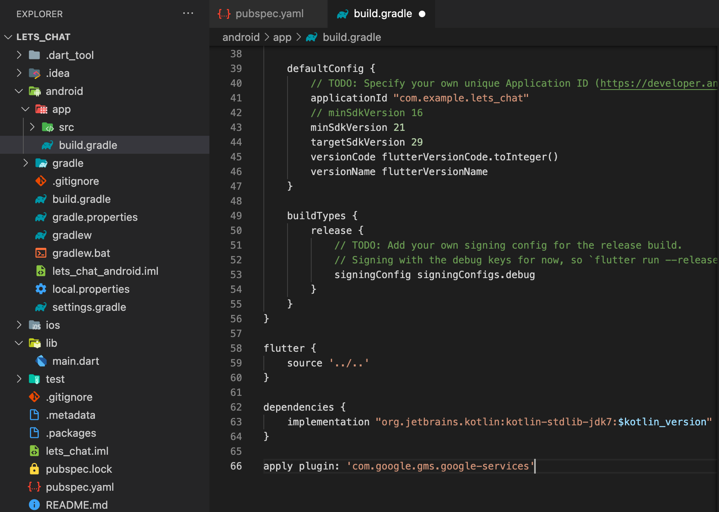Click 'android' in the breadcrumb
The image size is (719, 512).
click(x=241, y=37)
